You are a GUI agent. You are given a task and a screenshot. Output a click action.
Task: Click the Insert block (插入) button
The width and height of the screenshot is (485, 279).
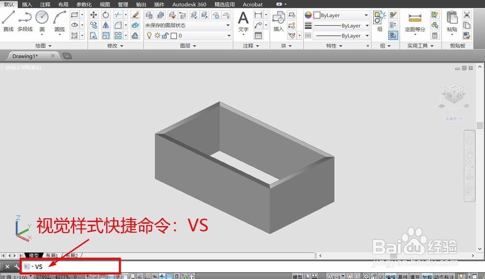click(x=278, y=21)
